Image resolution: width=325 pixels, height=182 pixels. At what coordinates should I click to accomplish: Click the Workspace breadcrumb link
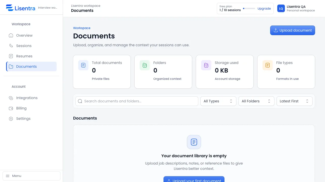(82, 28)
